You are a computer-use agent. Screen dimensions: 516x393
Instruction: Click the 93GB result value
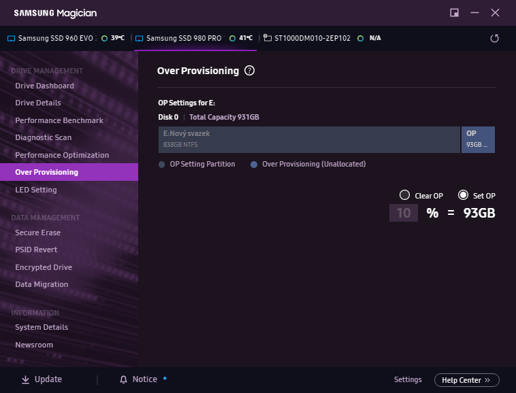[479, 213]
